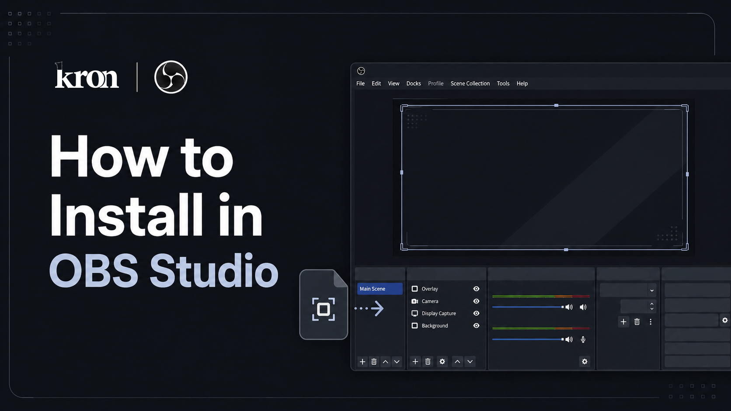Select the Overlay source

coord(430,289)
